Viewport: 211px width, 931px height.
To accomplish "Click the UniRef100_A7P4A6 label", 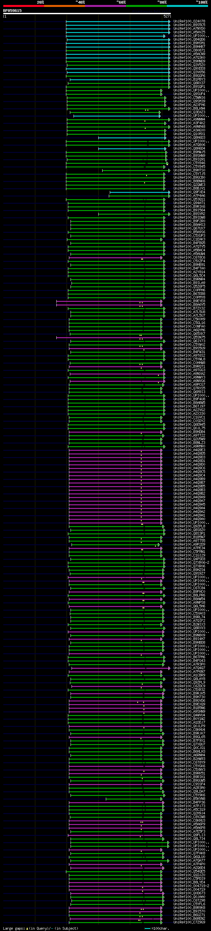I will (189, 196).
